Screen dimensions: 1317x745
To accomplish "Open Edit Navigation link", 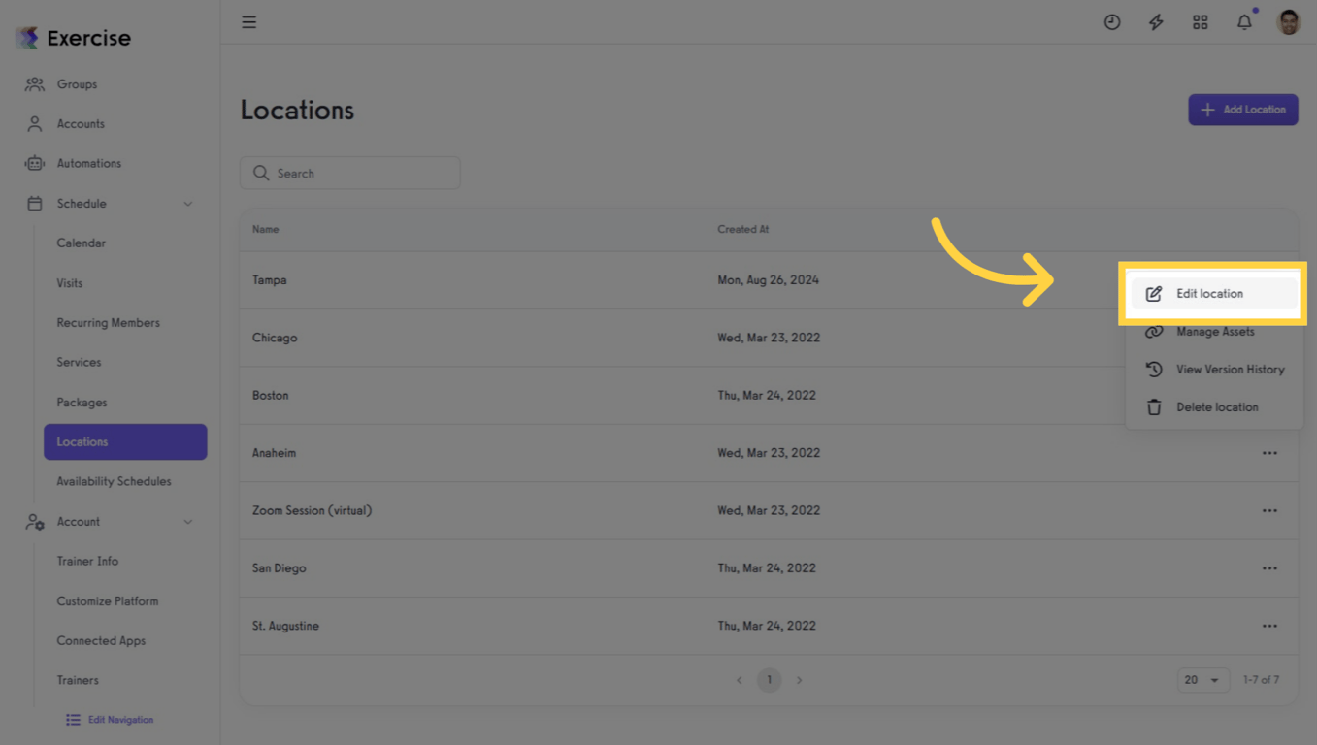I will [109, 719].
